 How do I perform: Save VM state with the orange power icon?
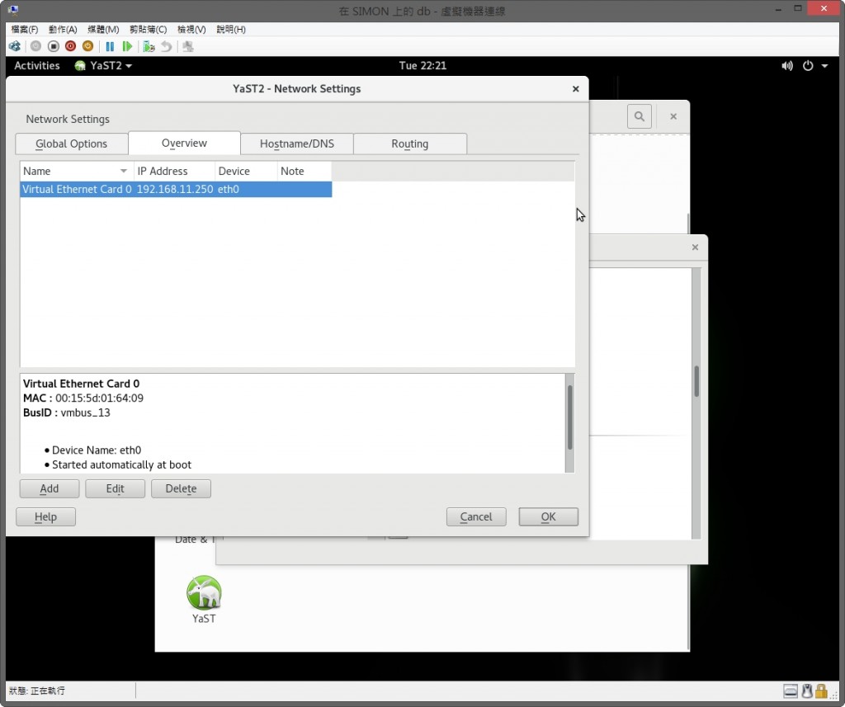[x=87, y=46]
